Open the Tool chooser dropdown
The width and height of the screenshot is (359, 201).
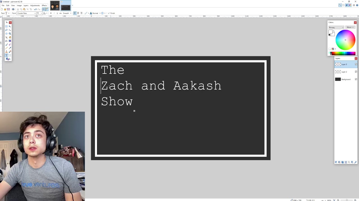pos(7,13)
